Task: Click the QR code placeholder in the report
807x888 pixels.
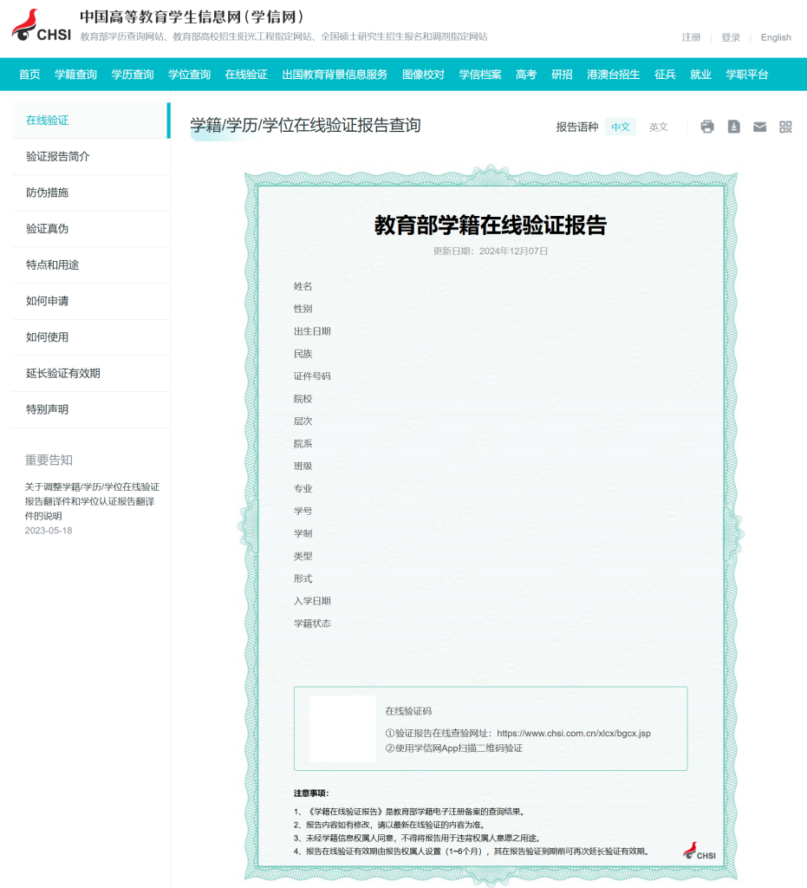Action: (342, 728)
